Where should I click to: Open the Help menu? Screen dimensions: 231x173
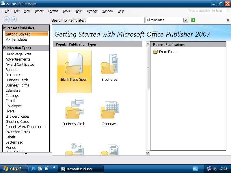[121, 11]
